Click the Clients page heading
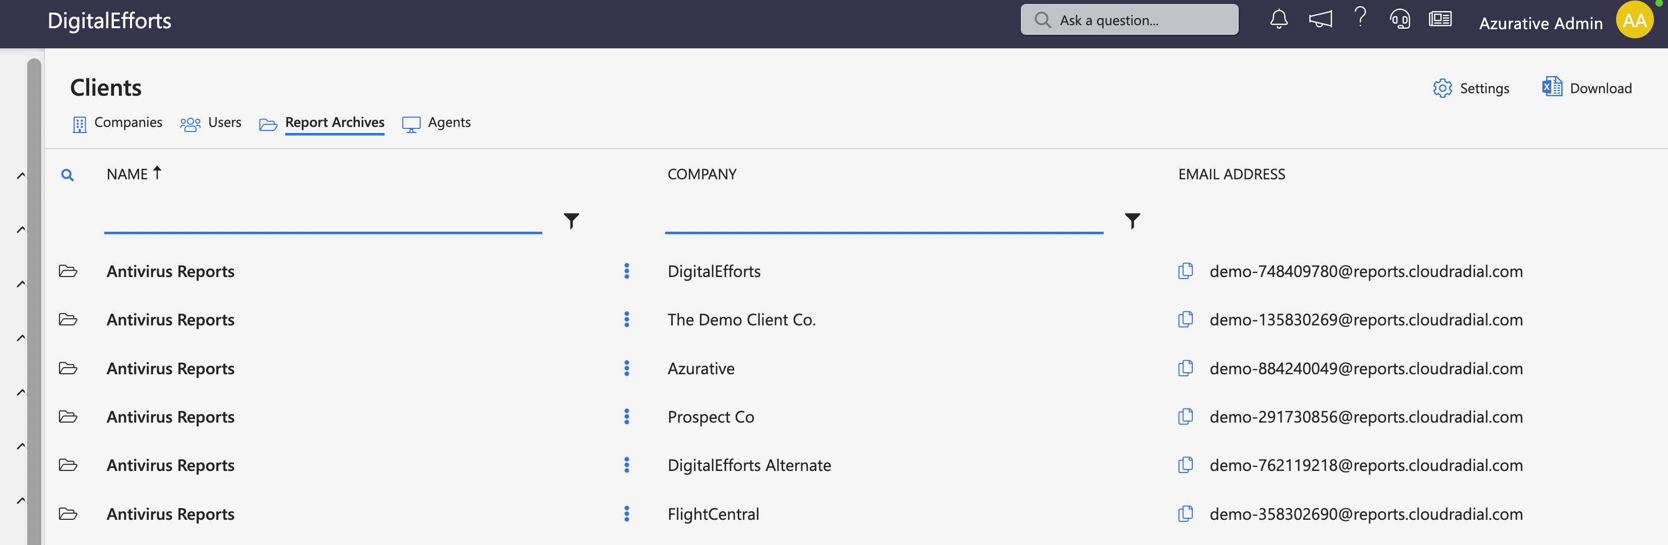This screenshot has height=545, width=1668. click(105, 88)
